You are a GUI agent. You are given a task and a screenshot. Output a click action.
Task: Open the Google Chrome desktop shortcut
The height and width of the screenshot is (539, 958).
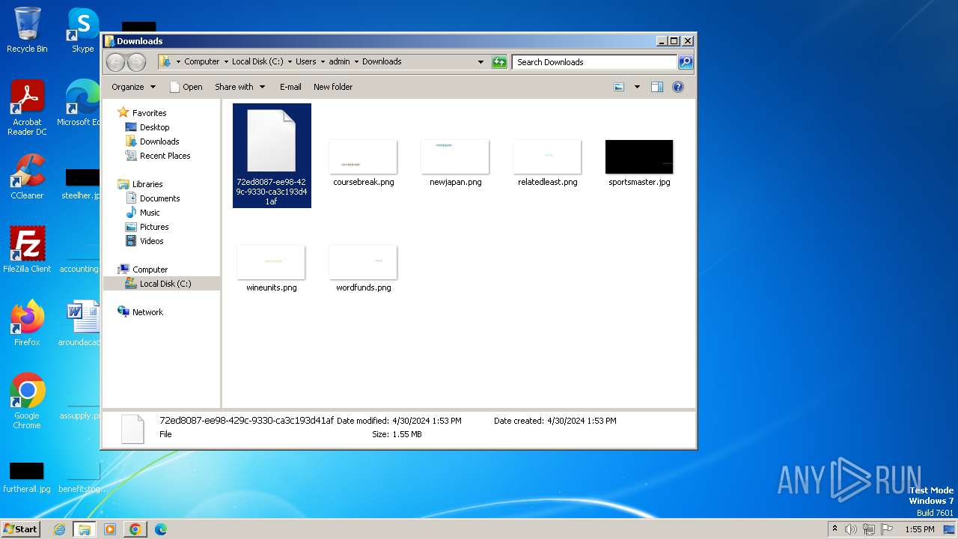tap(27, 401)
